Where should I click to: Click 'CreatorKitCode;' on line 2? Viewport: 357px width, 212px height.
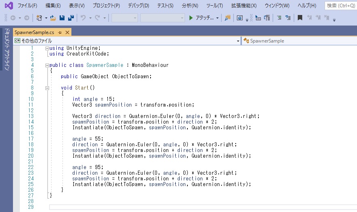tap(88, 54)
